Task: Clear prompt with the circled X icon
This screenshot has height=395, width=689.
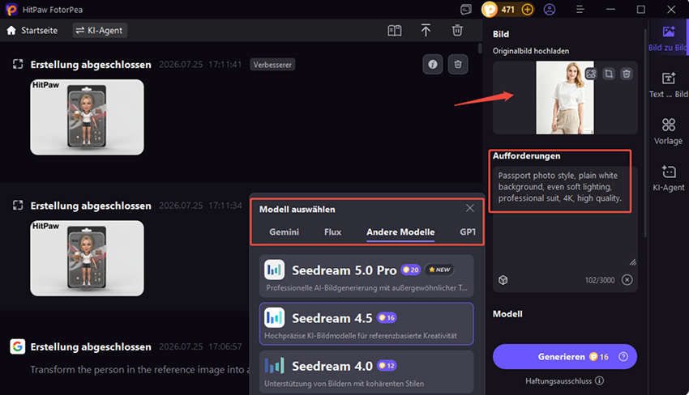Action: pos(627,280)
